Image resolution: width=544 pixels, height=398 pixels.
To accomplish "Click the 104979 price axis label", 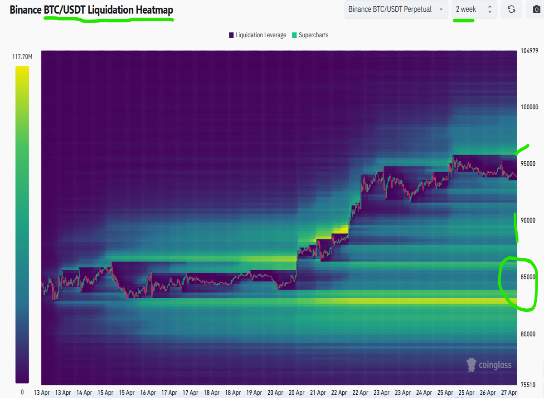I will (529, 50).
